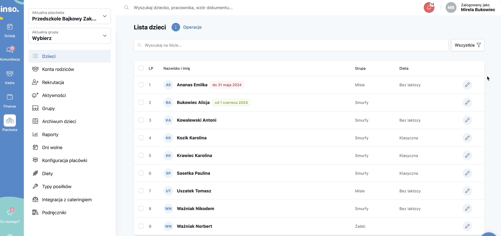Viewport: 501px width, 236px height.
Task: Open Konfiguracja placówki menu item
Action: click(x=70, y=160)
